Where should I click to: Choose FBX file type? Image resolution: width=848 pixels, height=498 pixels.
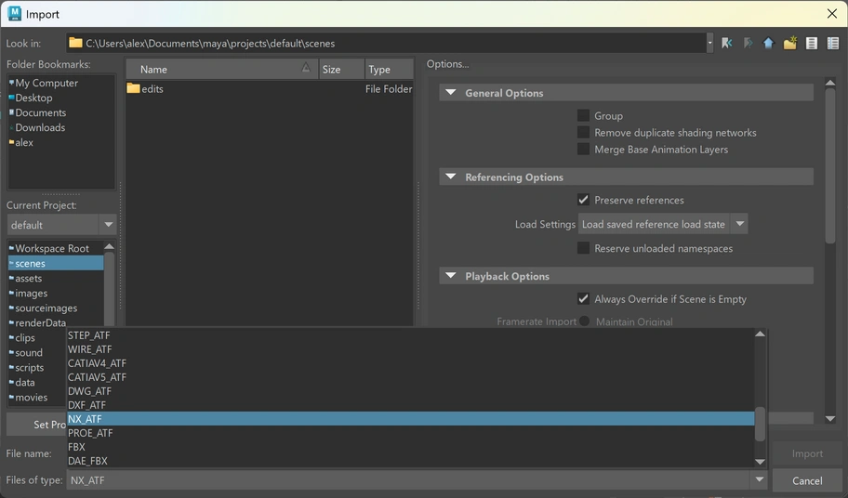click(410, 447)
